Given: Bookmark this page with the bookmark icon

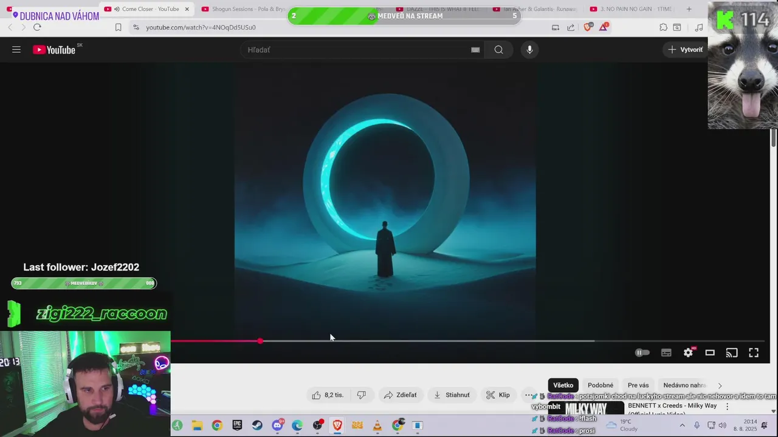Looking at the screenshot, I should 118,27.
